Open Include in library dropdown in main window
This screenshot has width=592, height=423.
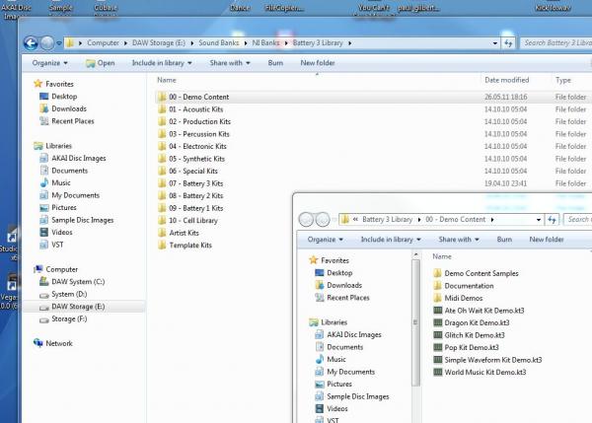(163, 62)
